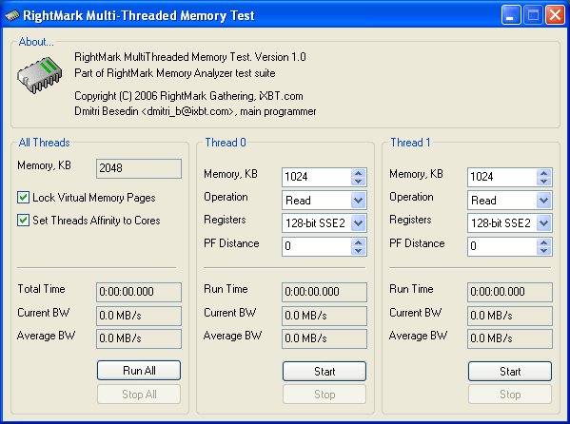Decrease Thread 0 PF Distance with down arrow
The image size is (570, 424).
click(x=359, y=250)
